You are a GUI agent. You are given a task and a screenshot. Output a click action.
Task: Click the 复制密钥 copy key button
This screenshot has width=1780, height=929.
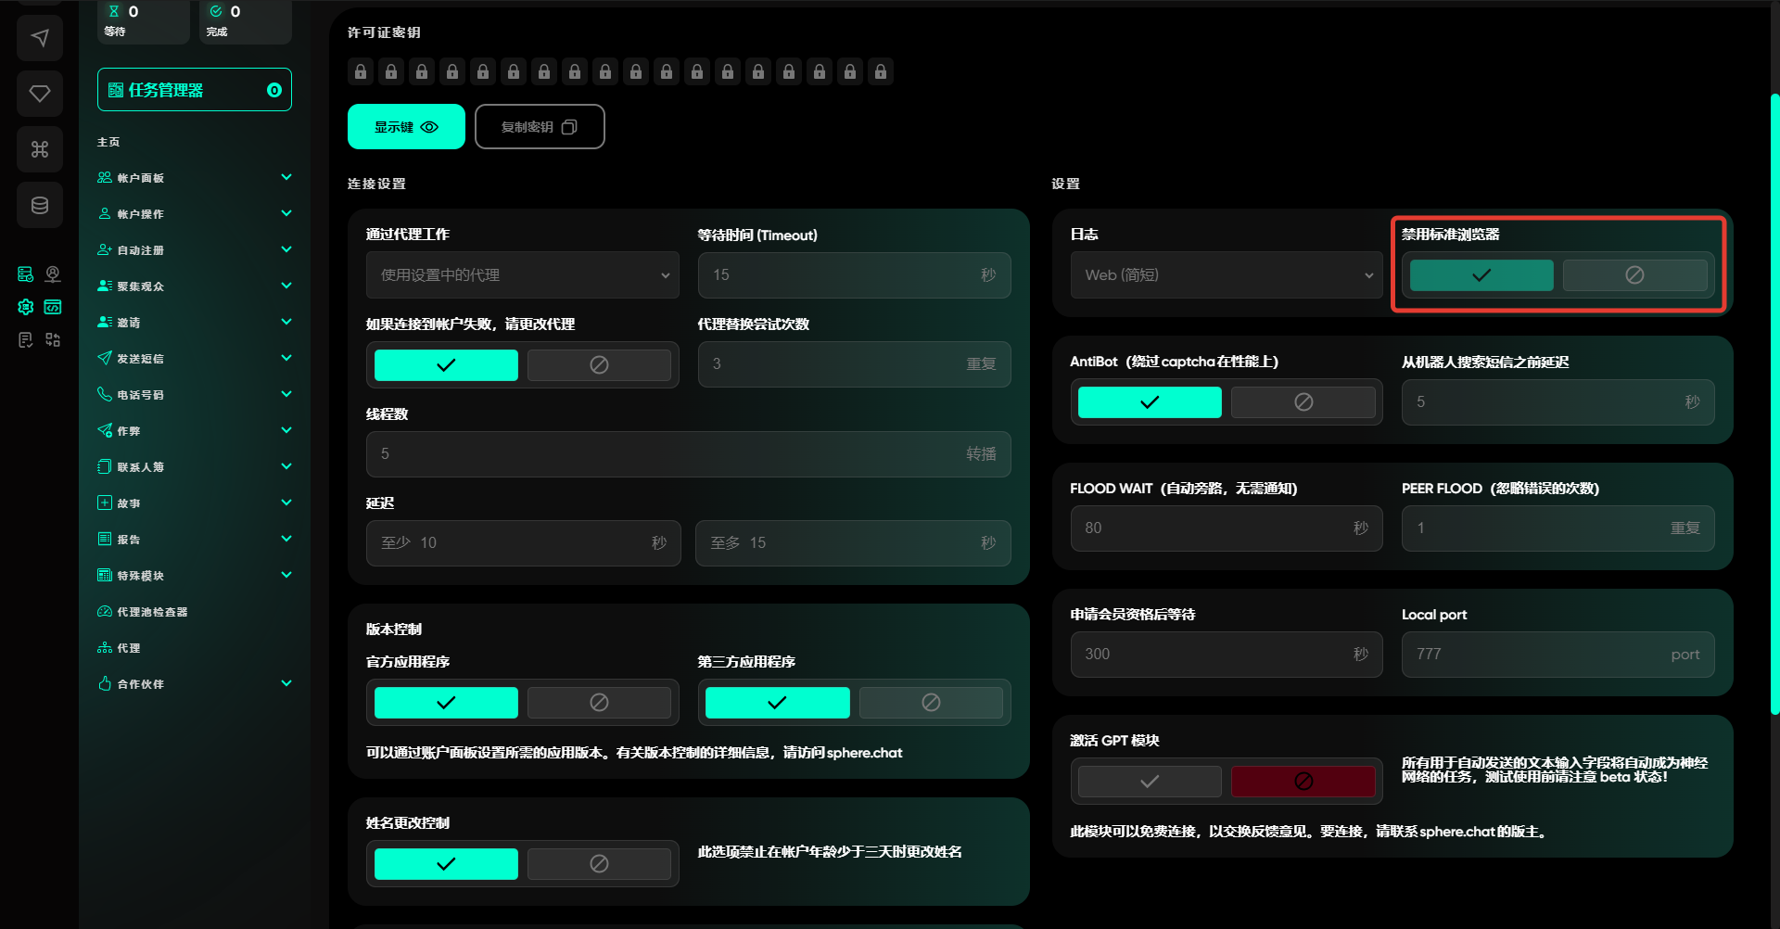point(540,127)
